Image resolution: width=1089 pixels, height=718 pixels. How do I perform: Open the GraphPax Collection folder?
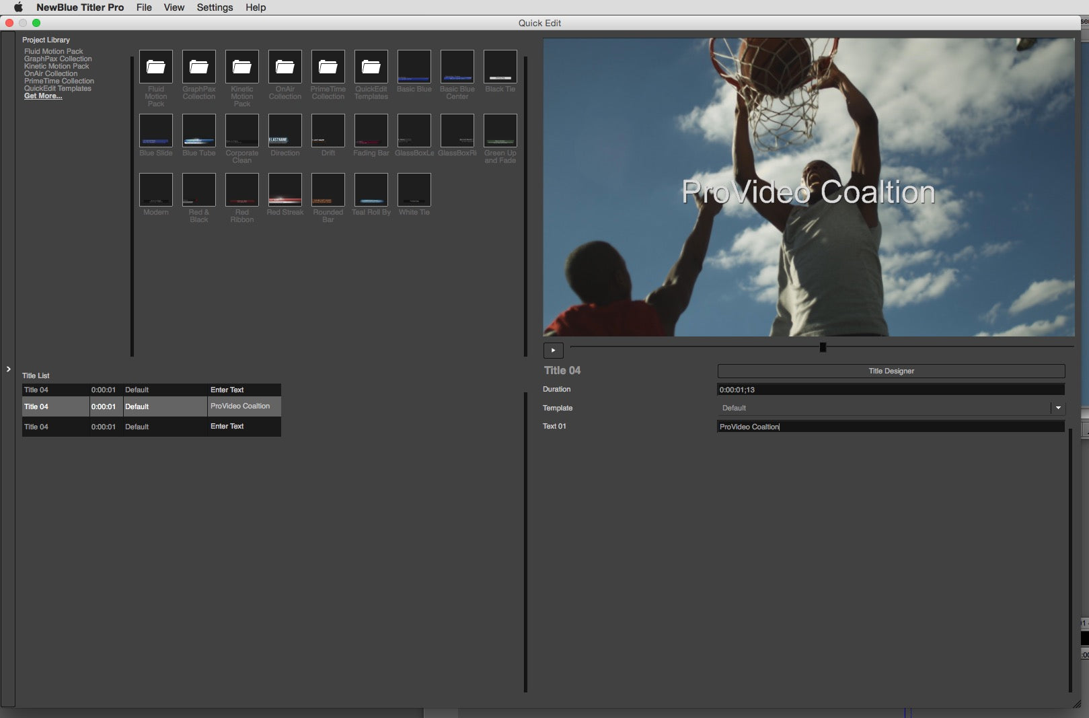(198, 67)
